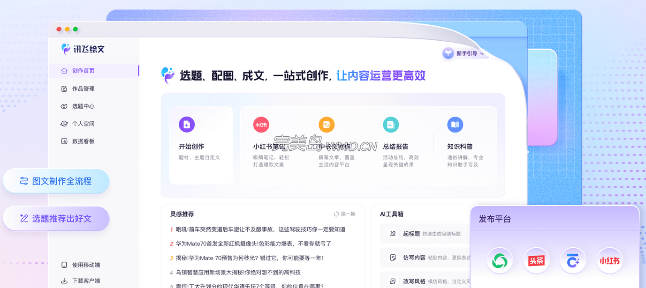Select the 头条 platform icon
The height and width of the screenshot is (288, 646).
(536, 261)
